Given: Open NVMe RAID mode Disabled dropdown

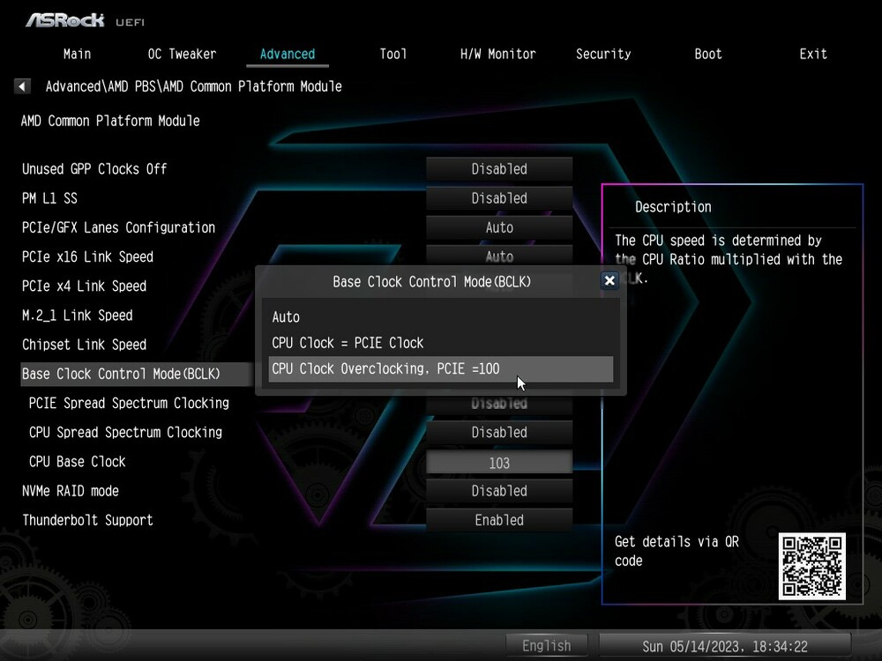Looking at the screenshot, I should point(499,491).
